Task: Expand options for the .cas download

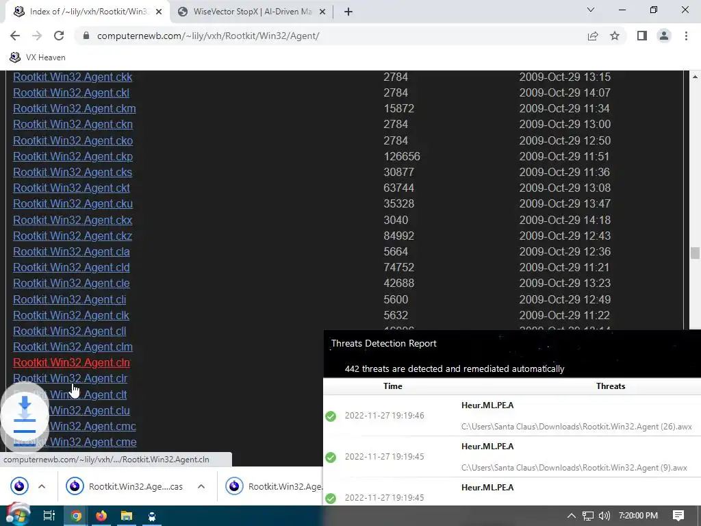Action: 201,486
